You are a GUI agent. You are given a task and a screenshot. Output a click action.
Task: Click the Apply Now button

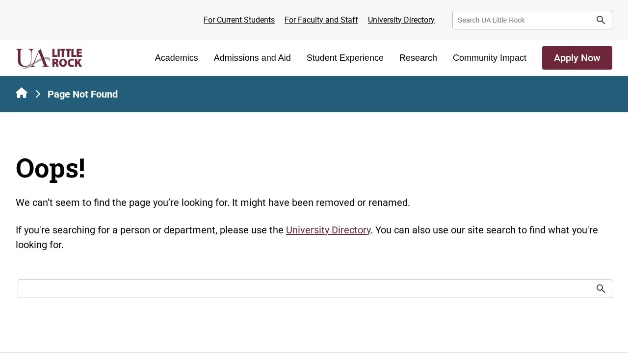(577, 58)
